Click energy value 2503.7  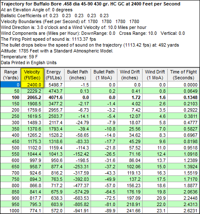pos(54,116)
